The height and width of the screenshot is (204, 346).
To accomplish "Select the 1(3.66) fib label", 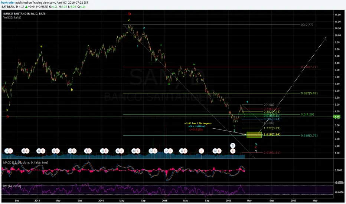I will tap(269, 123).
